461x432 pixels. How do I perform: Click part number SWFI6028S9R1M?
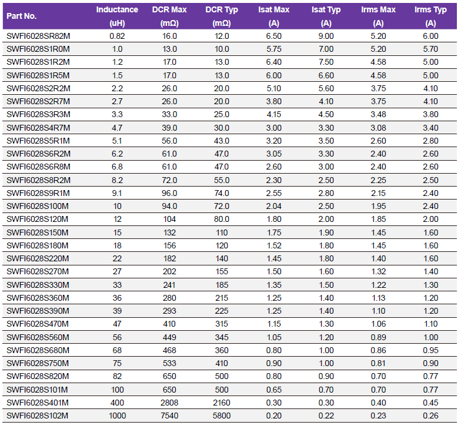tap(38, 193)
